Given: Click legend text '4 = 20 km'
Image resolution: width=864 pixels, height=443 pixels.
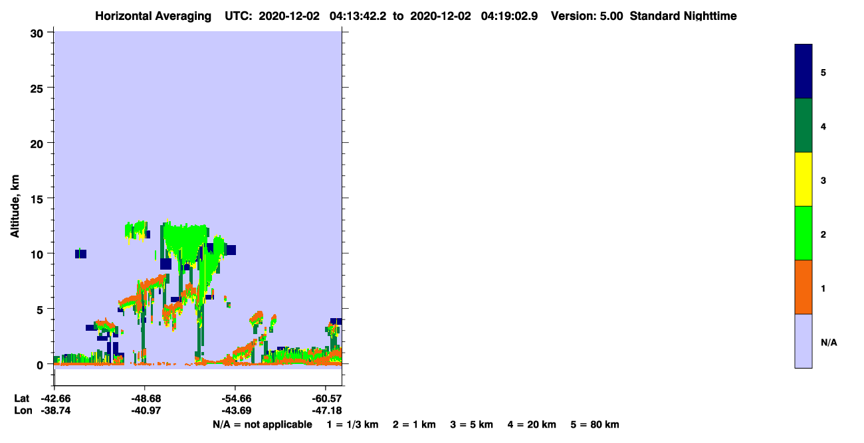Looking at the screenshot, I should (x=532, y=424).
